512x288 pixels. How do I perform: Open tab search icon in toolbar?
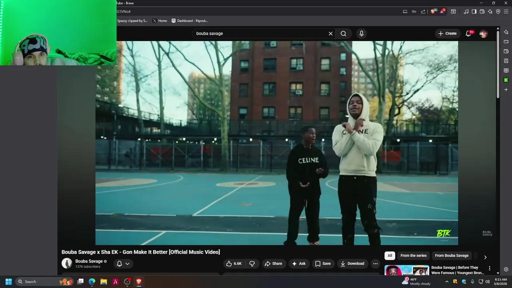pyautogui.click(x=453, y=12)
